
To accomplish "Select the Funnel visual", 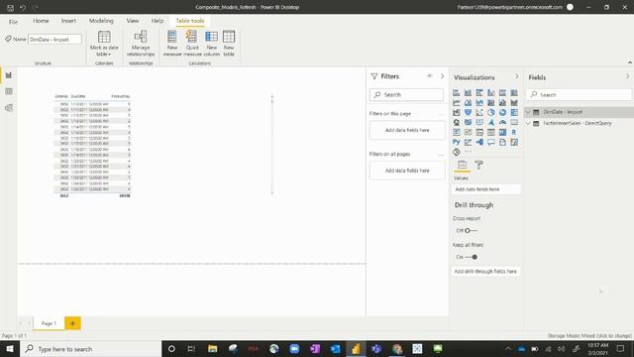I will 468,112.
